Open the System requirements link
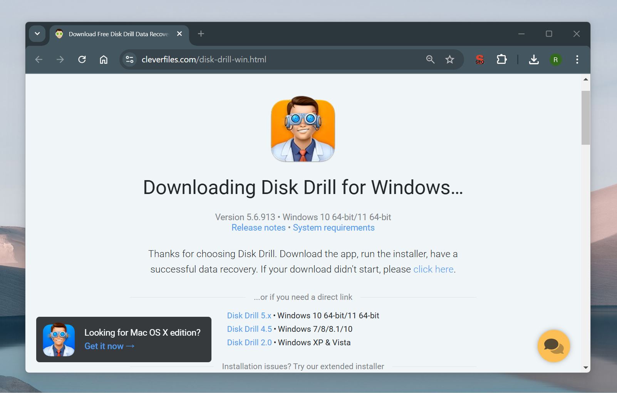Screen dimensions: 617x393 tap(334, 227)
